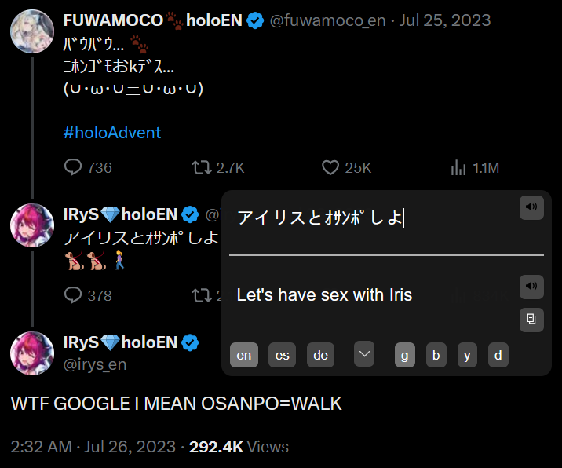Play audio of the translated English text
Viewport: 562px width, 468px height.
pyautogui.click(x=531, y=287)
